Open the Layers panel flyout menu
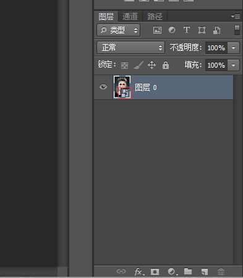Screen dimensions: 243x278 (x=236, y=16)
